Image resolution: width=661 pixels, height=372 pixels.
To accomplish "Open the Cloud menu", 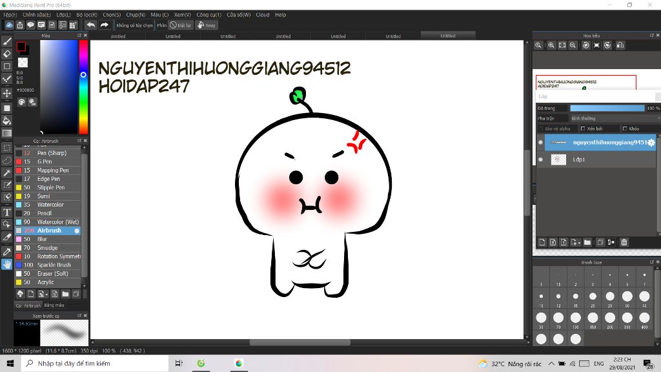I will (263, 15).
